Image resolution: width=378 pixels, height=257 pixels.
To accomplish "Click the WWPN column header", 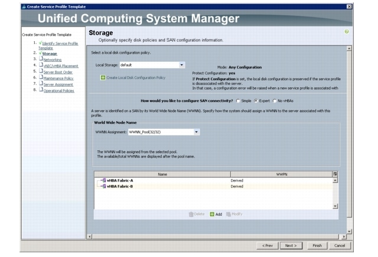I will (x=281, y=174).
